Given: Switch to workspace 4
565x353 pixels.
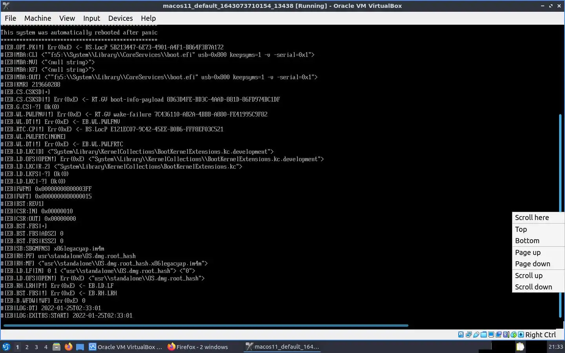Looking at the screenshot, I should click(x=46, y=347).
